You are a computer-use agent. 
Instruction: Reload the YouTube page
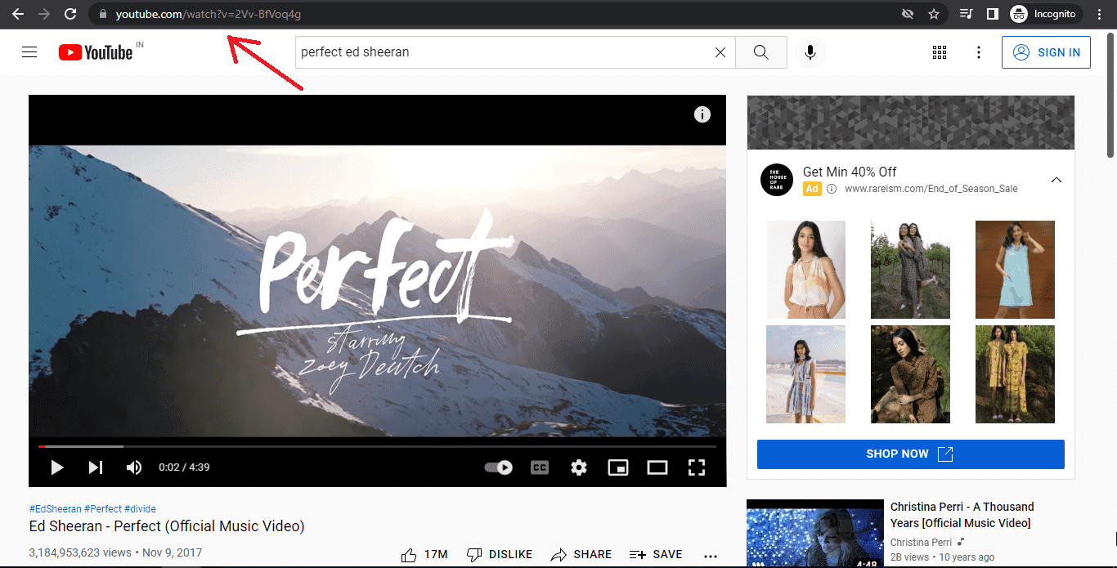[71, 14]
